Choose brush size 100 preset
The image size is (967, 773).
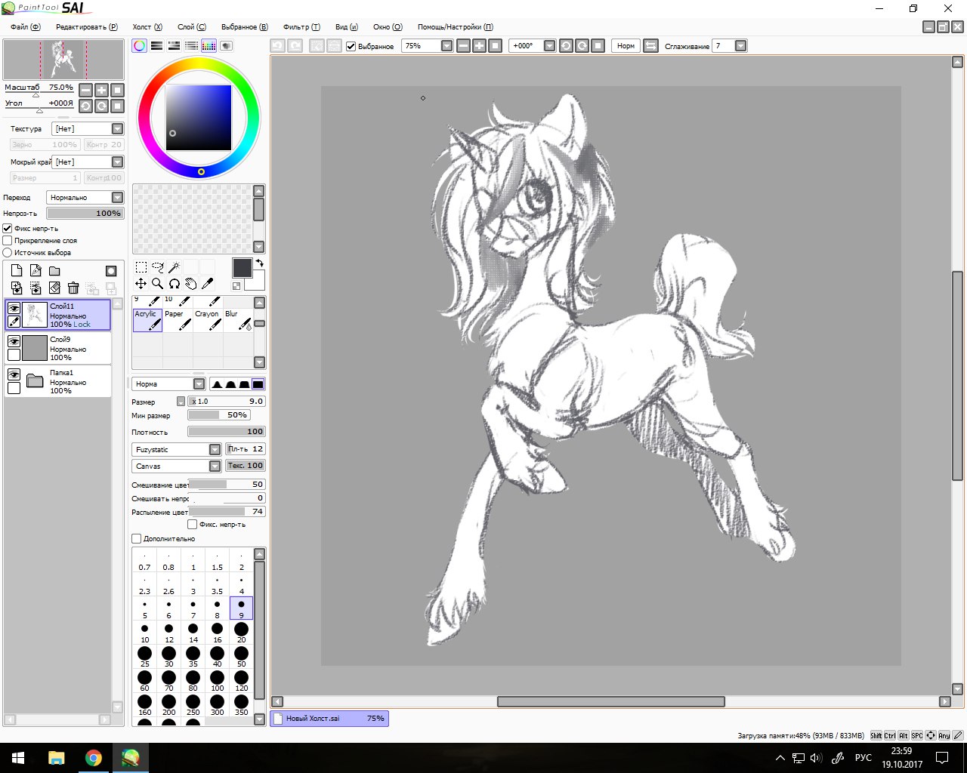[x=218, y=680]
